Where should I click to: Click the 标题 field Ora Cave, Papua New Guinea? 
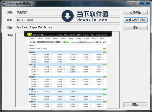tap(68, 27)
